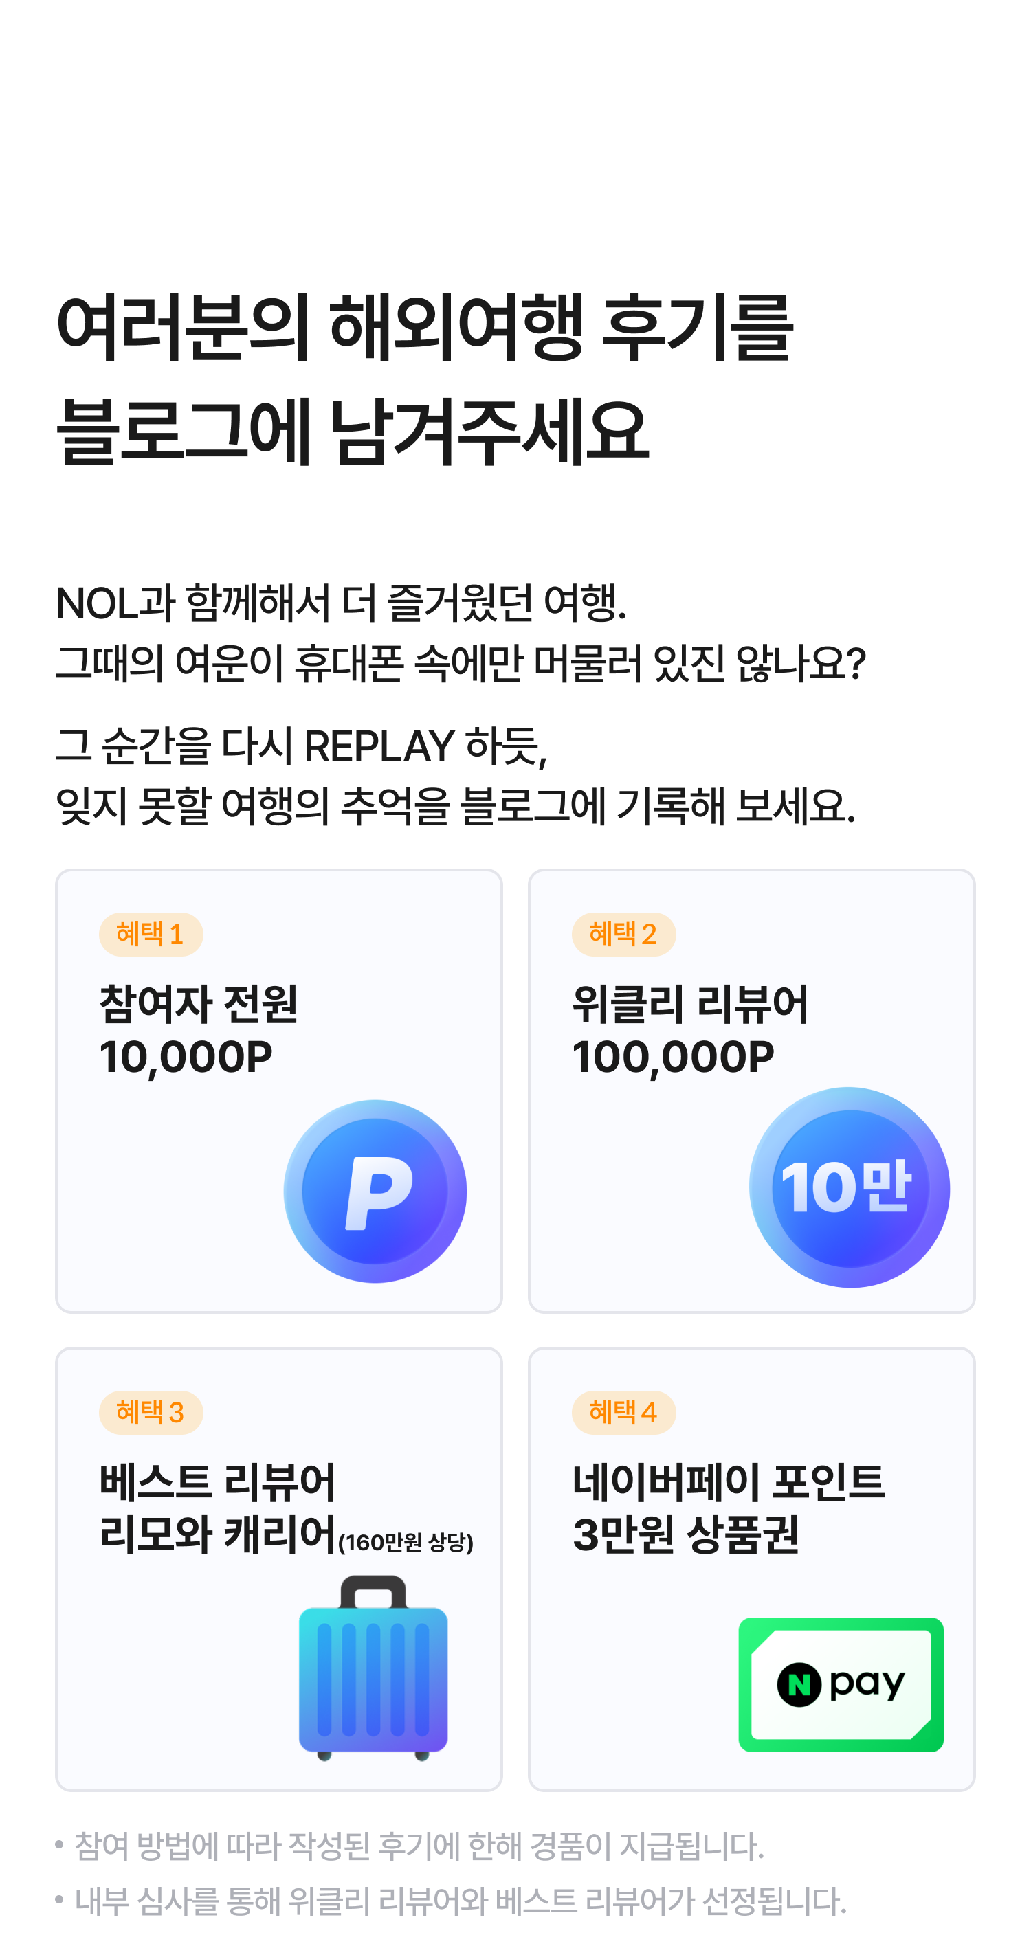
Task: Click the blue P point coin icon
Action: click(375, 1190)
